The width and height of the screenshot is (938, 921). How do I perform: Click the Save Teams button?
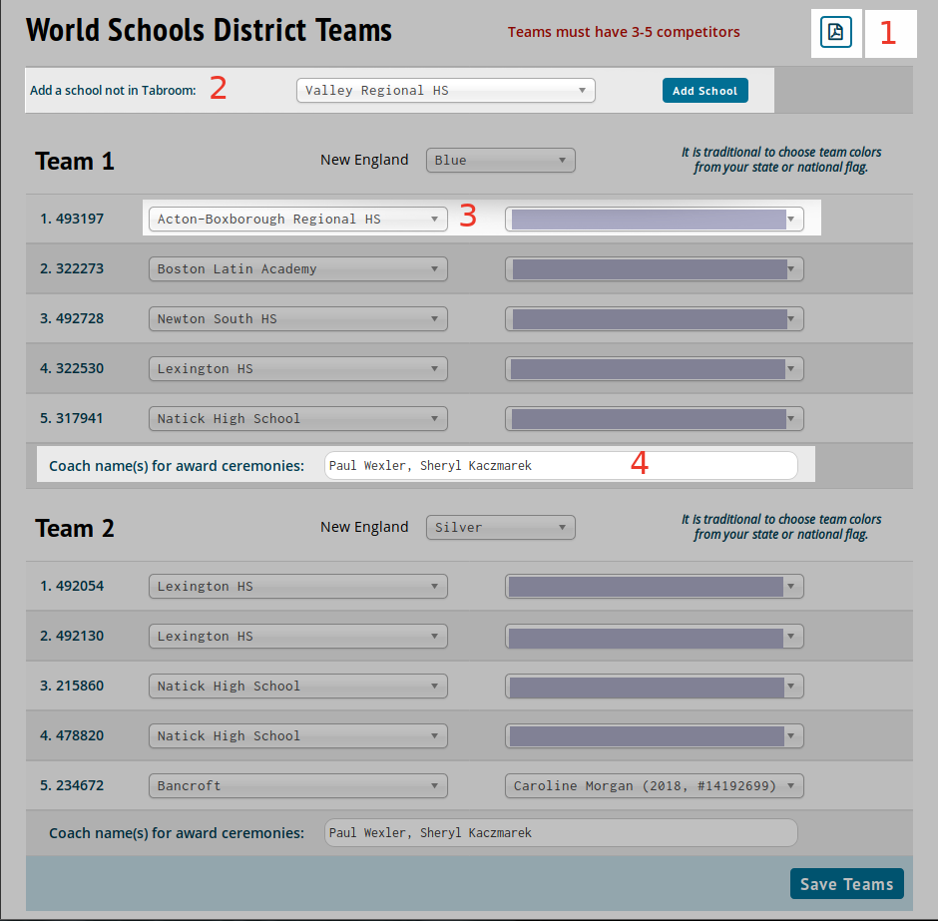point(846,884)
